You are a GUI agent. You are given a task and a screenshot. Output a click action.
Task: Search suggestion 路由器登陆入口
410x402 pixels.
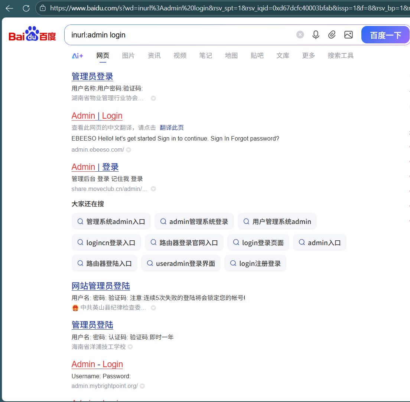pyautogui.click(x=104, y=263)
